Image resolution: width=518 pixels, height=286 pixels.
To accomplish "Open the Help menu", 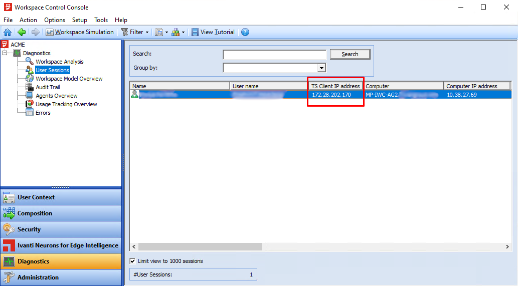I will point(121,20).
